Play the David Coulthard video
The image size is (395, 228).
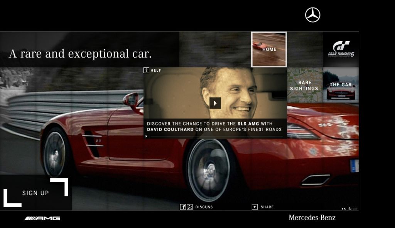tap(215, 103)
